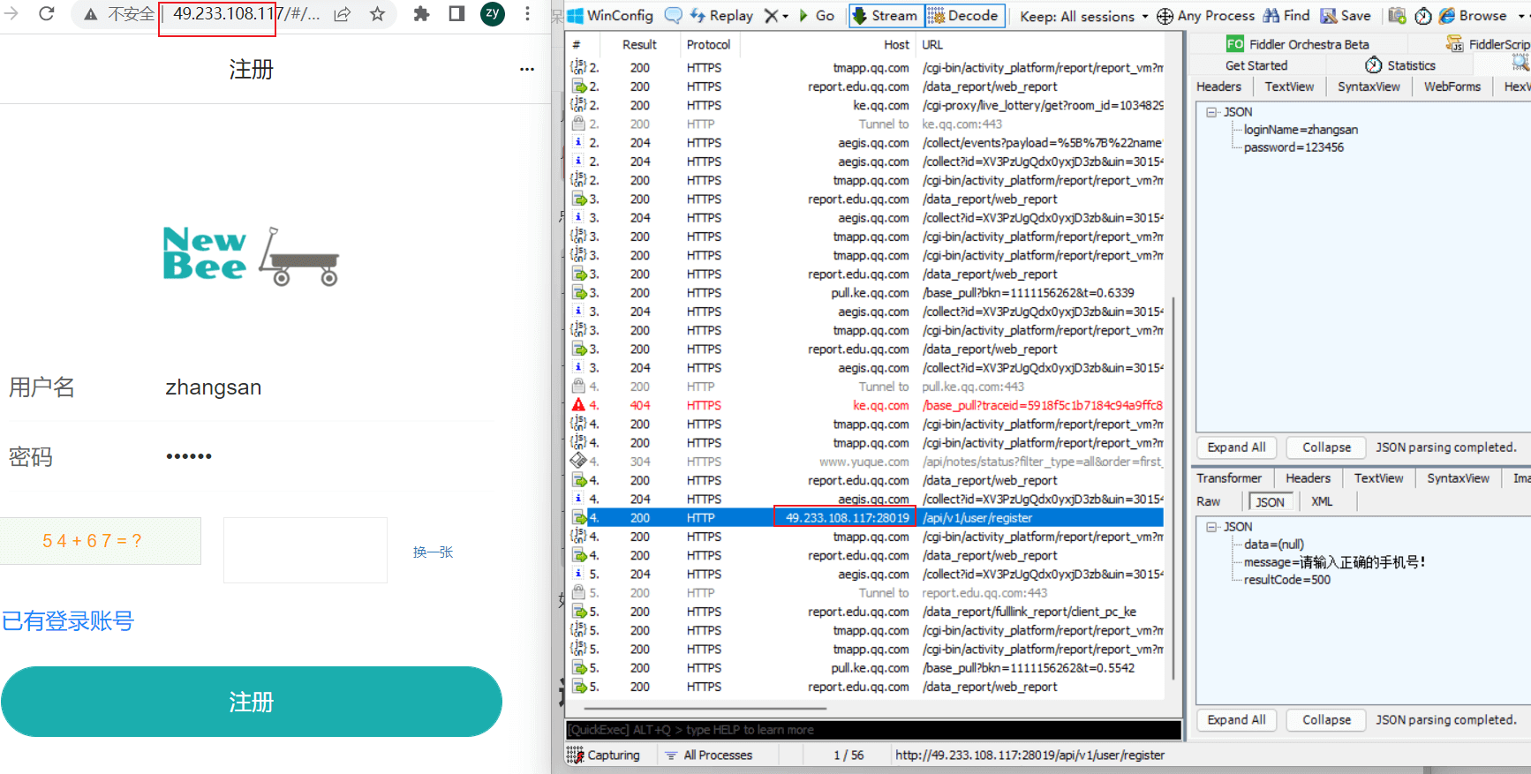Click Expand All in request inspector
The width and height of the screenshot is (1531, 774).
tap(1236, 447)
